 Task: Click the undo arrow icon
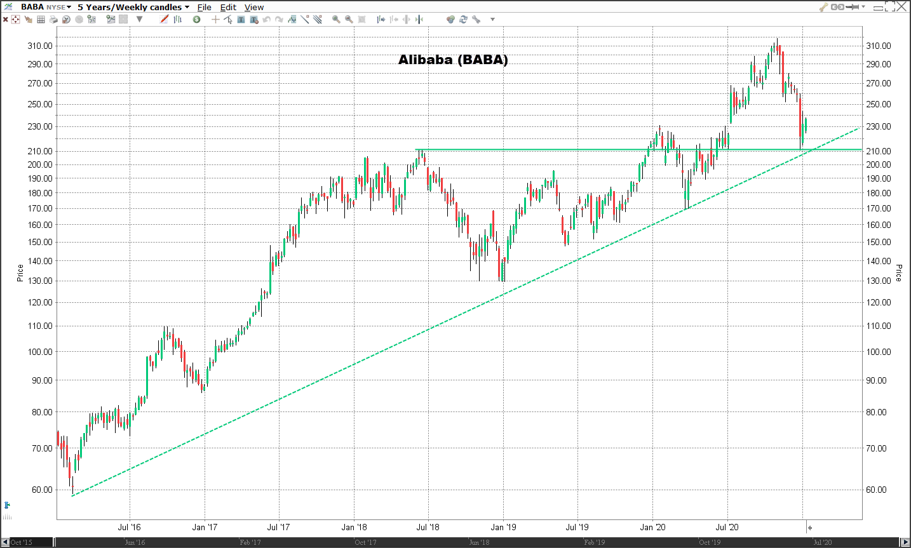[x=266, y=20]
